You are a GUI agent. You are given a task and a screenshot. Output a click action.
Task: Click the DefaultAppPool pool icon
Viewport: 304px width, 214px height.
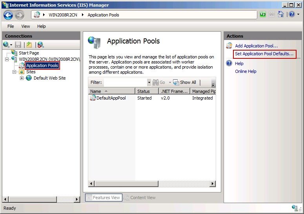(93, 98)
